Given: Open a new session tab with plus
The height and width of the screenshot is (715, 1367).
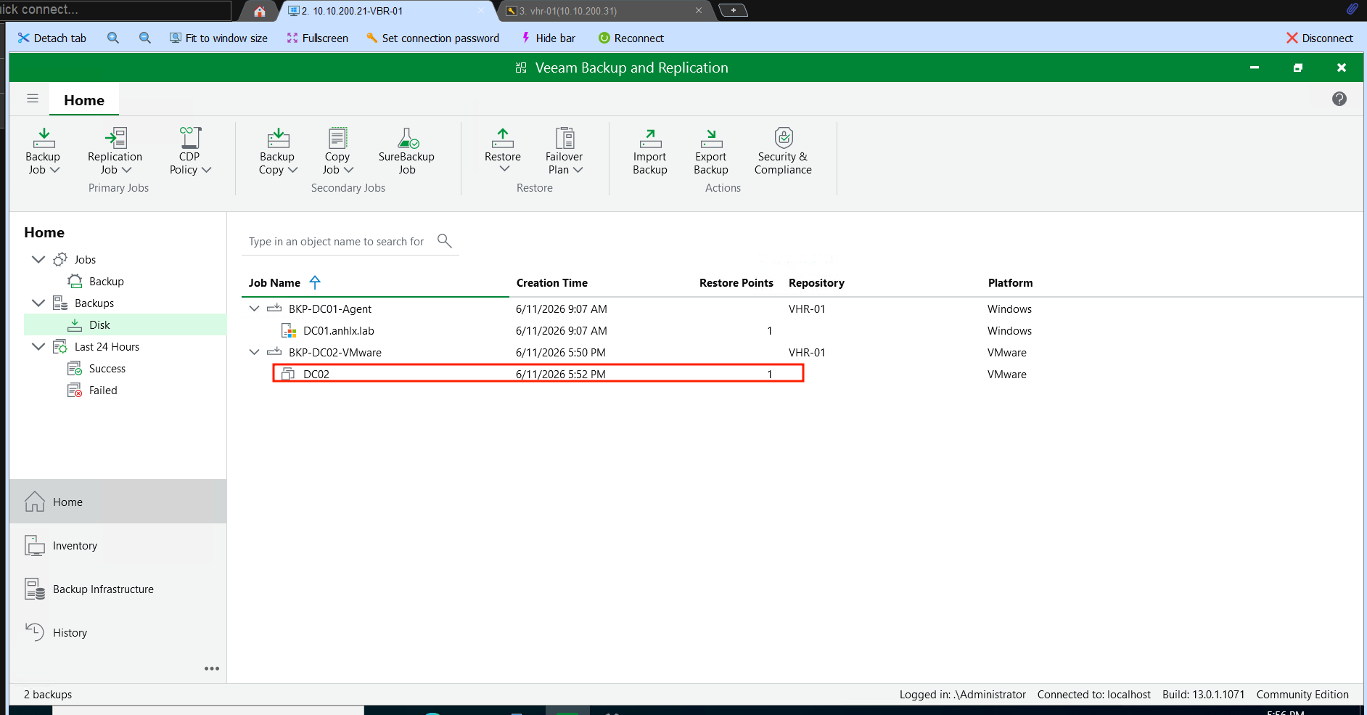Looking at the screenshot, I should point(733,10).
